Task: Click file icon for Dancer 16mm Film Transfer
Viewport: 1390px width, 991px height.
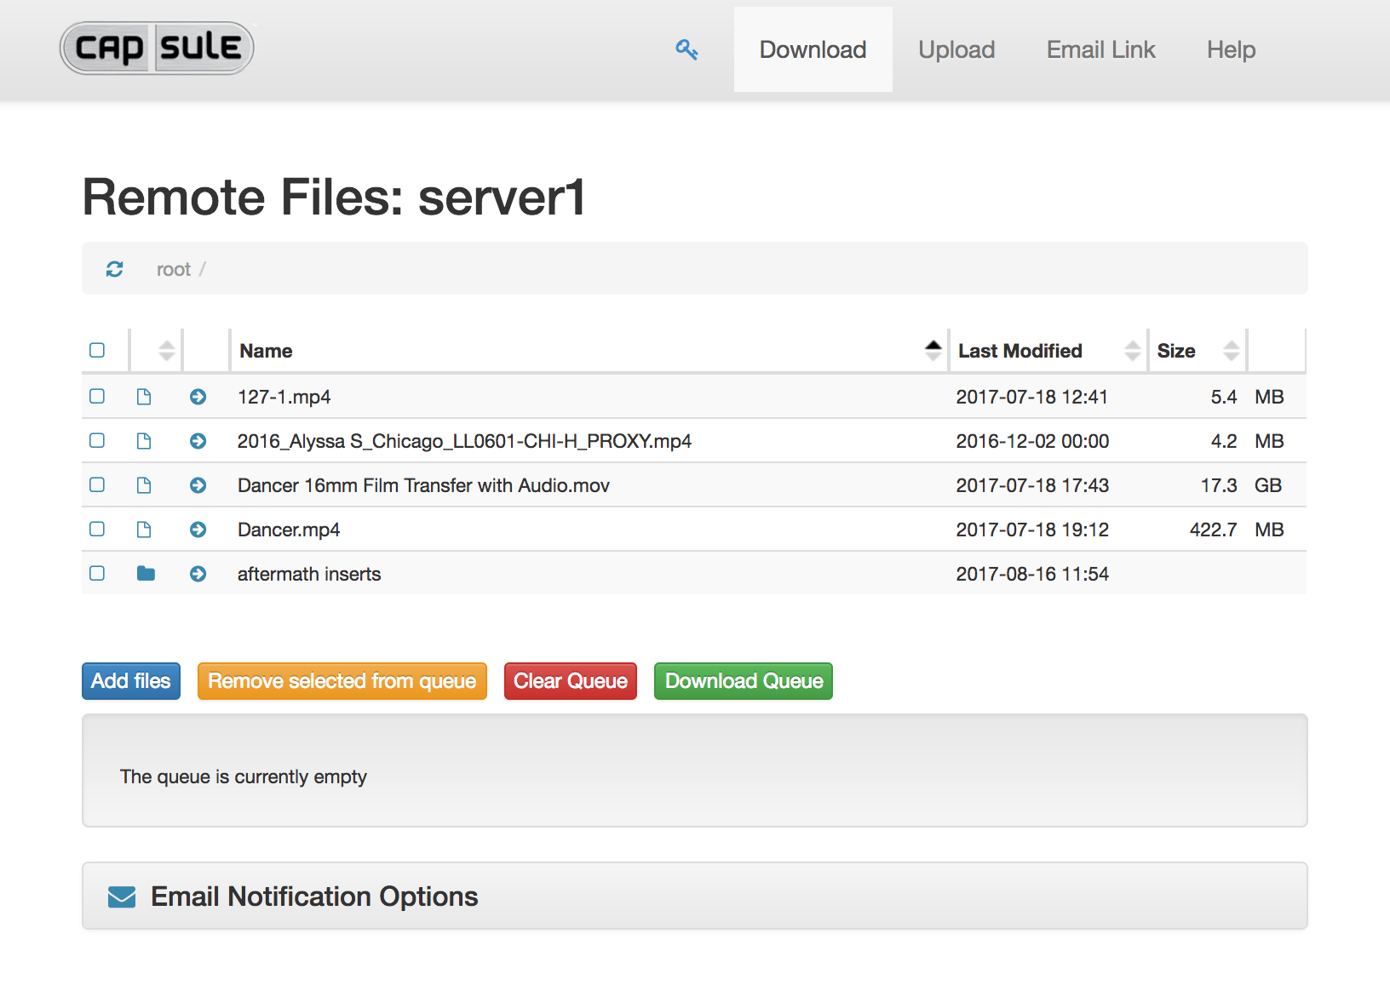Action: [x=144, y=485]
